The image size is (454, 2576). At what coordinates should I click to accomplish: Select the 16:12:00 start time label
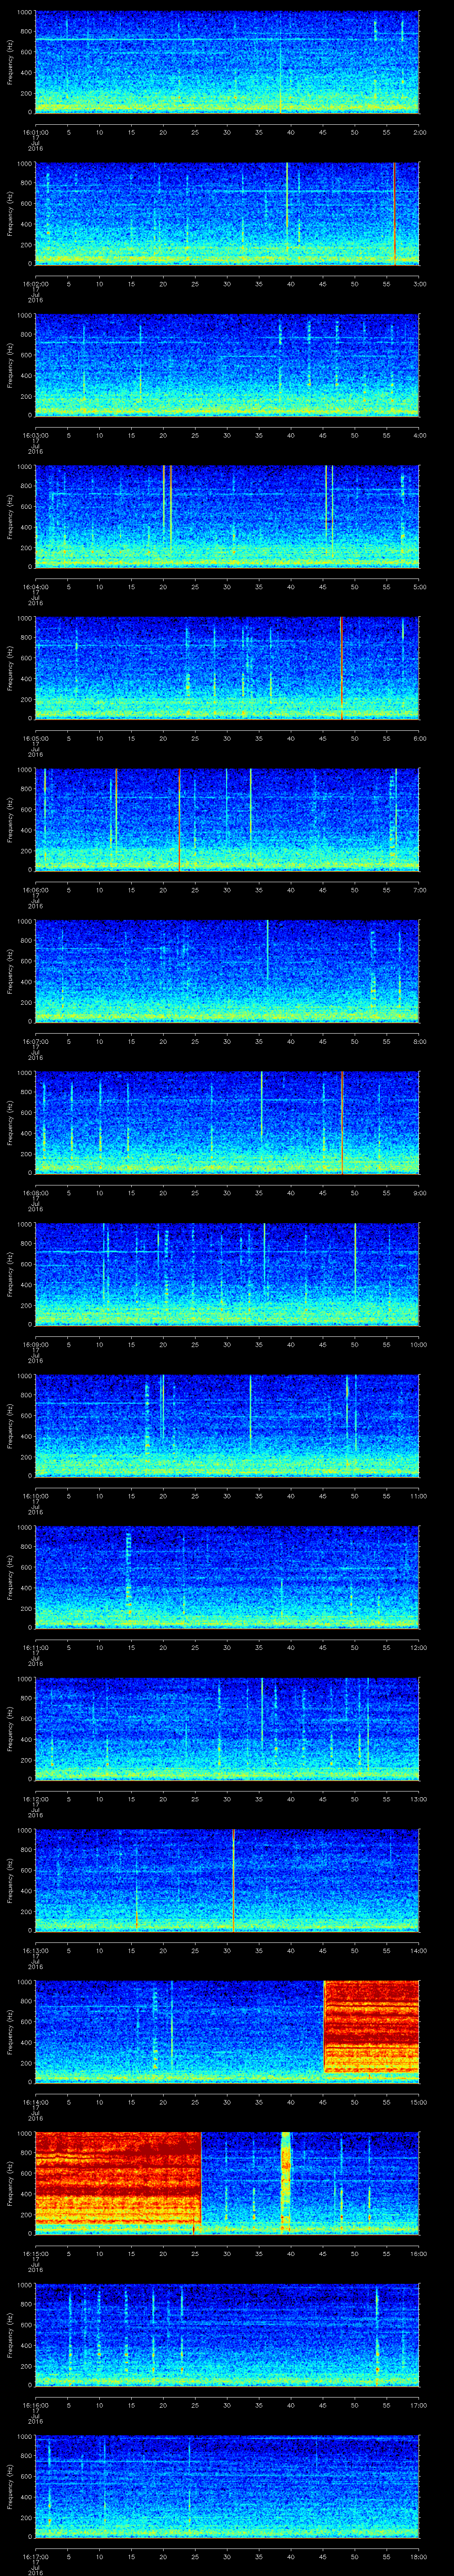tap(35, 1799)
